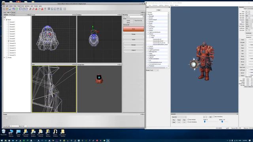Enable the Geoset 15 checkbox
The image size is (253, 142).
(9, 55)
